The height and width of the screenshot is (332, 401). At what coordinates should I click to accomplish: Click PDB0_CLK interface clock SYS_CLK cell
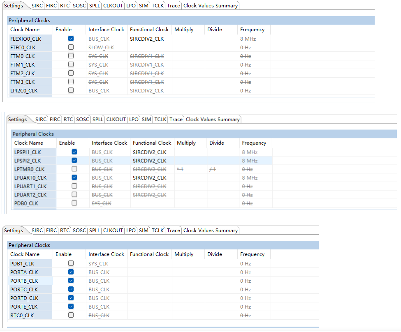110,203
